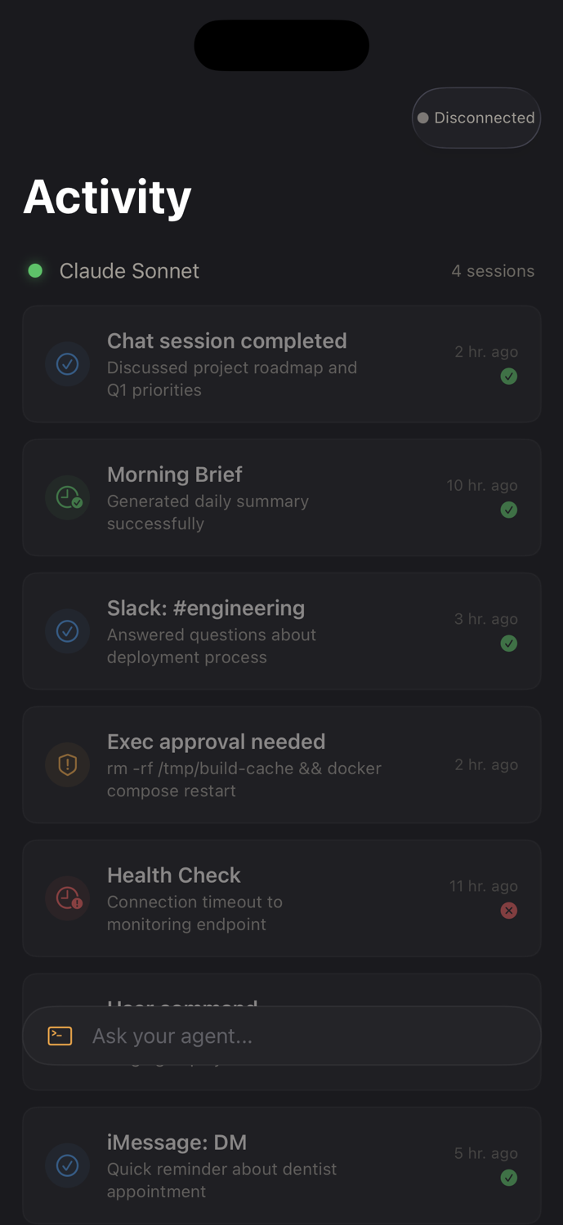563x1225 pixels.
Task: Click the check icon beside Slack: #engineering
Action: [x=67, y=630]
